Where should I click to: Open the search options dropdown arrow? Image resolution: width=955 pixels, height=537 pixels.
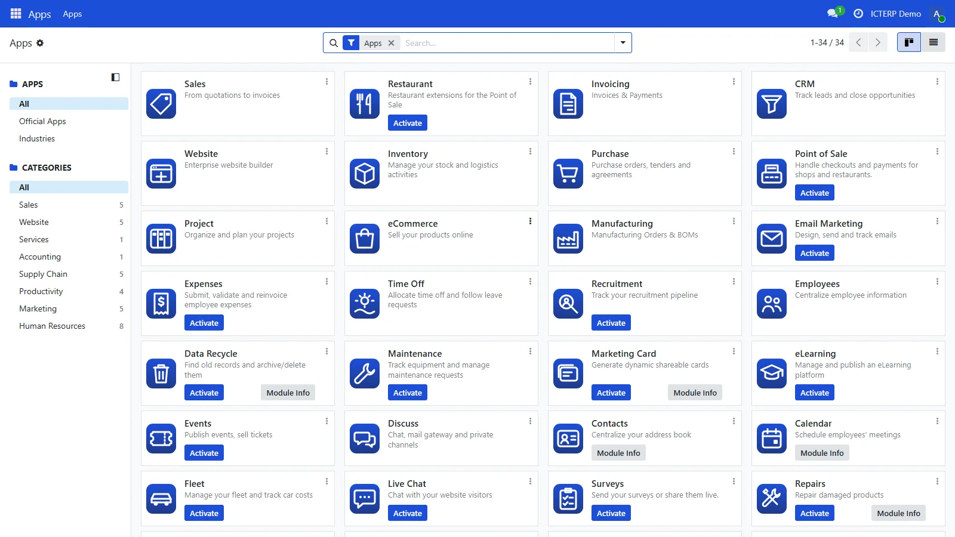click(x=623, y=43)
